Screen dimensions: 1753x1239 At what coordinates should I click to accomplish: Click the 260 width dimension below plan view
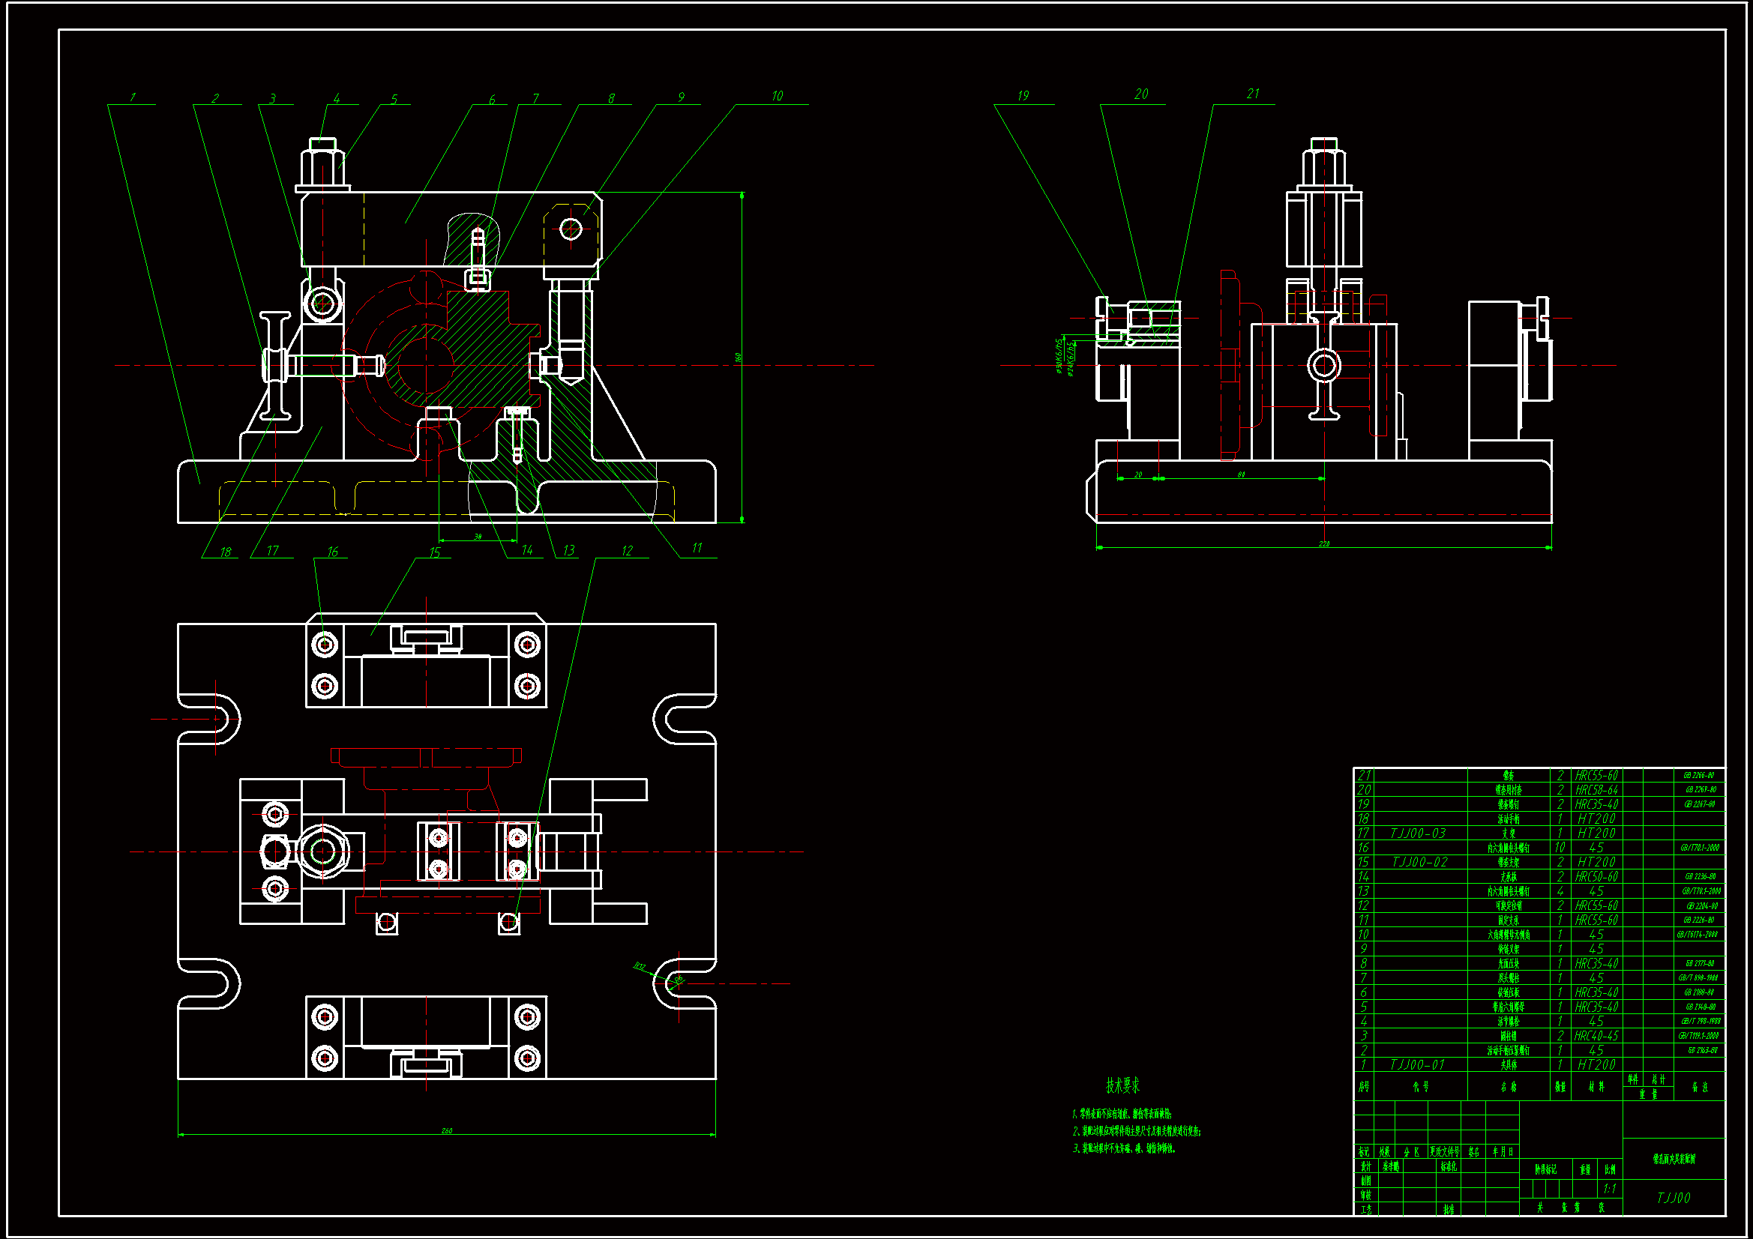pos(447,1130)
